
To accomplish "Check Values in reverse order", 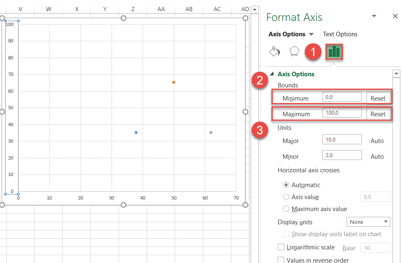I will [281, 260].
